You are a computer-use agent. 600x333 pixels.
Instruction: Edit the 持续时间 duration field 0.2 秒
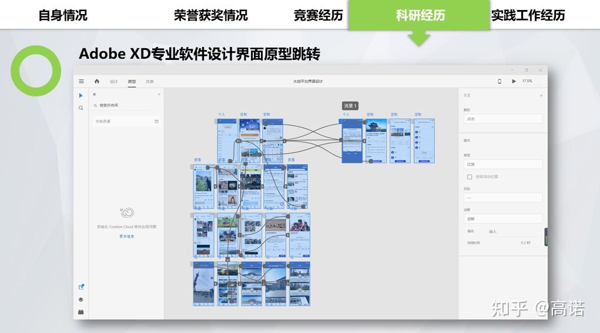pyautogui.click(x=527, y=243)
